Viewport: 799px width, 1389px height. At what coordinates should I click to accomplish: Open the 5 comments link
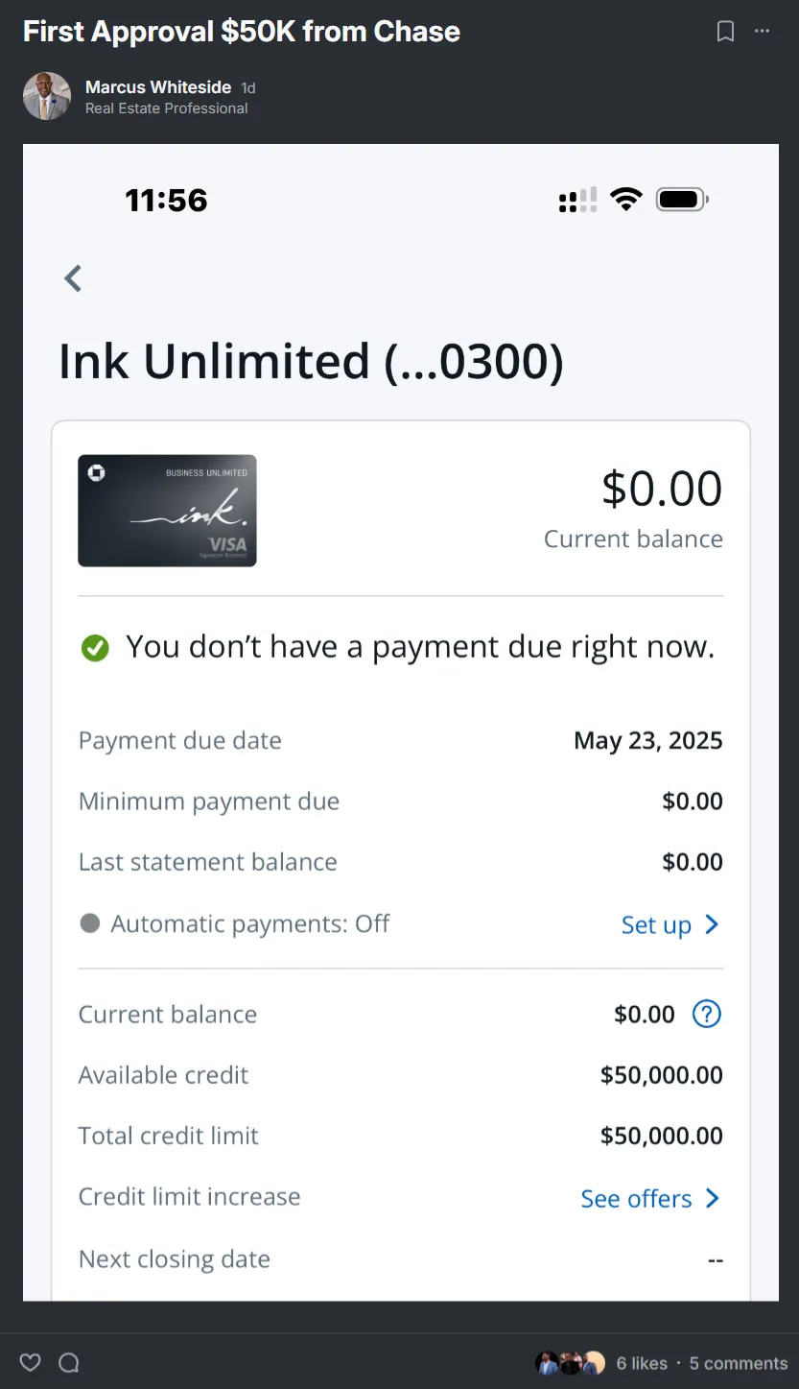(738, 1363)
